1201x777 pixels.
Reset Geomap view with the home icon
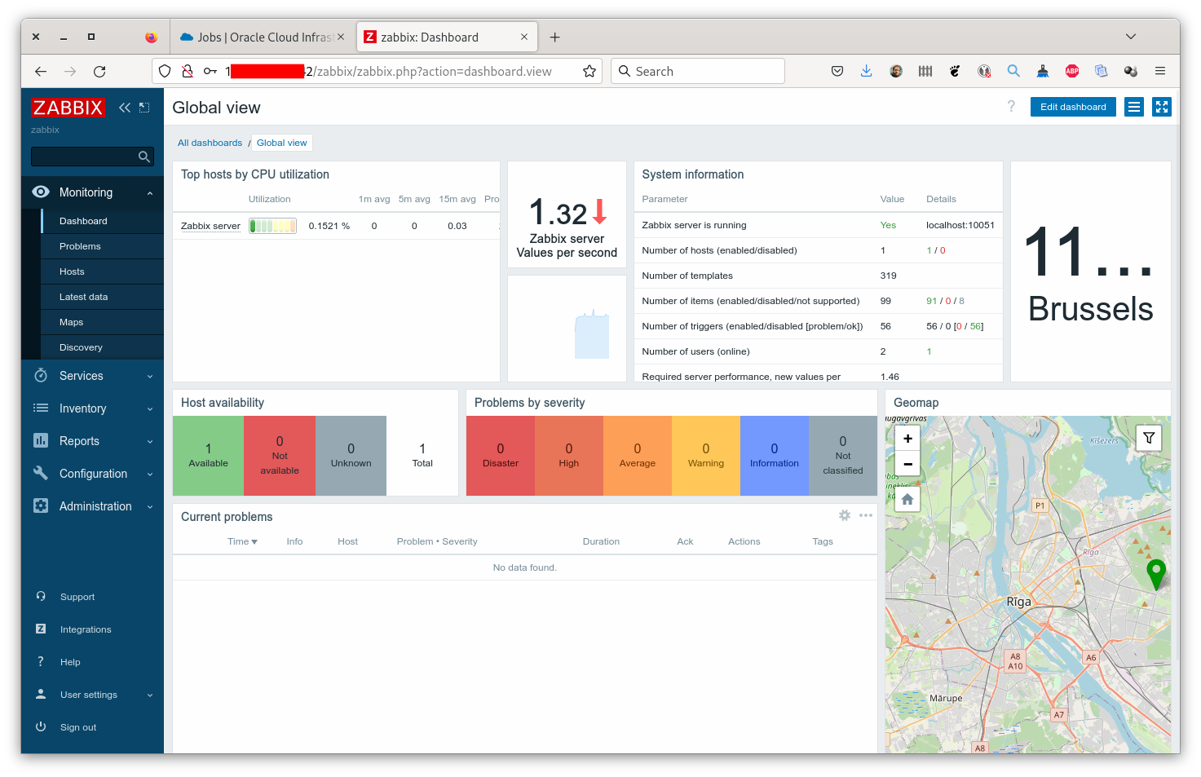pos(907,498)
